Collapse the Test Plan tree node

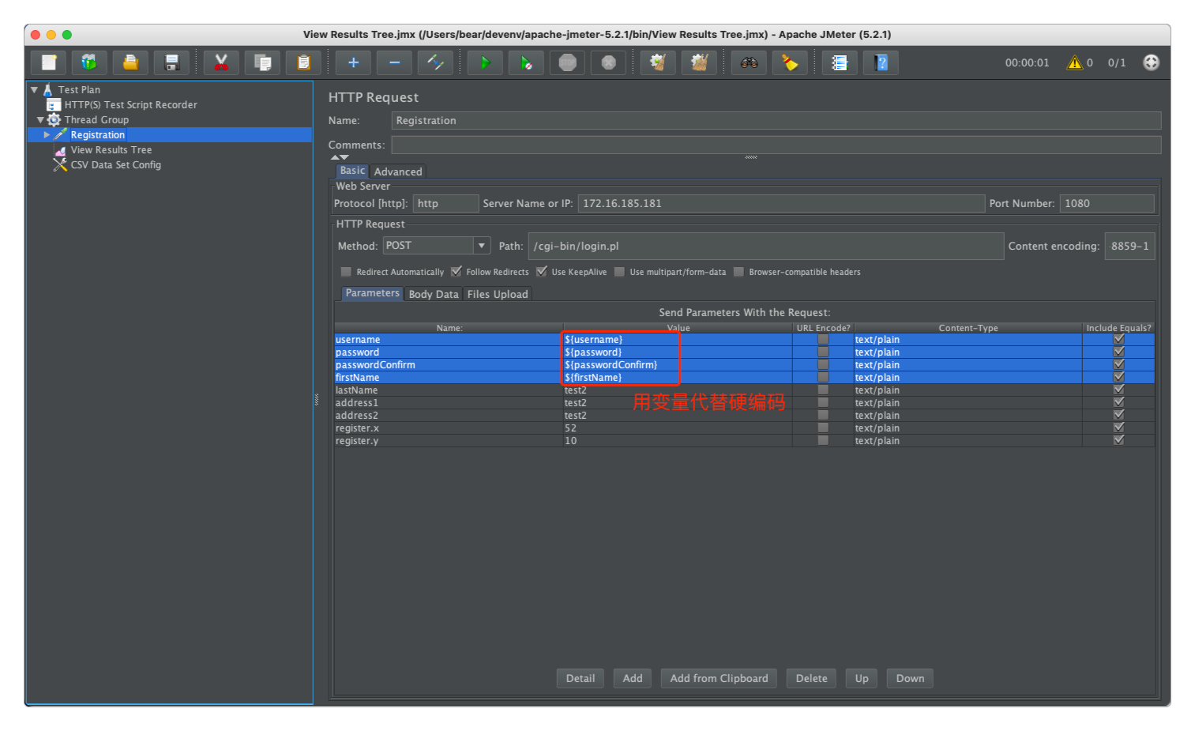[34, 89]
